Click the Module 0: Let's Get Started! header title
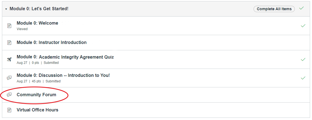 point(39,9)
